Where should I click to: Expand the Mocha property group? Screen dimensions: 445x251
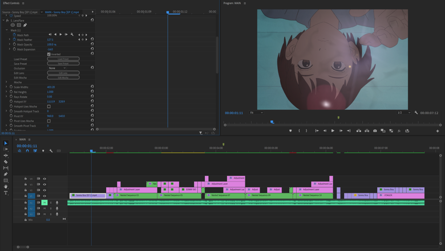(x=6, y=82)
